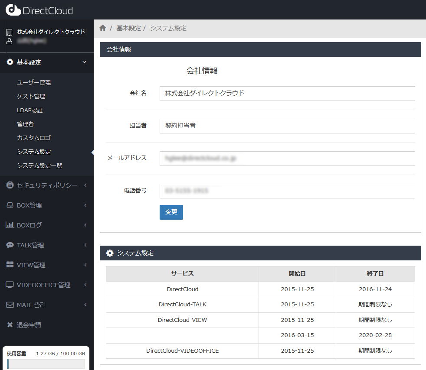Collapse the 基本設定 menu chevron
The image size is (426, 370).
point(85,62)
